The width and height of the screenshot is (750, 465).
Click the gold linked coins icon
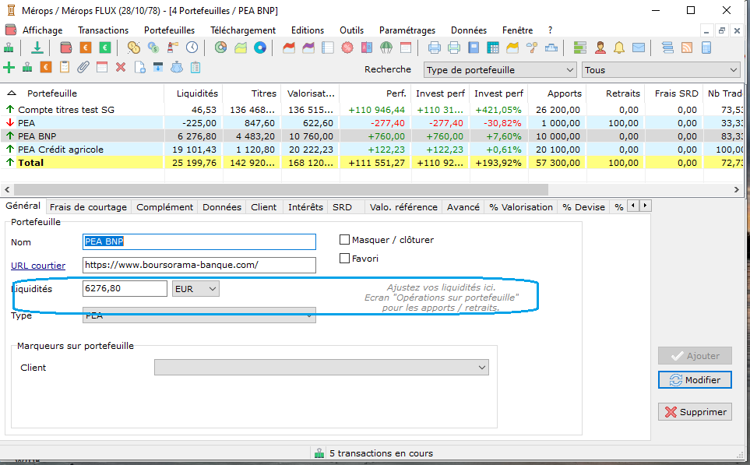[133, 48]
